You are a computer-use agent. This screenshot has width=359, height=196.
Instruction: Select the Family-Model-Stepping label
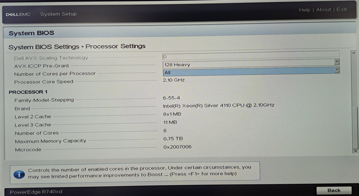(44, 100)
